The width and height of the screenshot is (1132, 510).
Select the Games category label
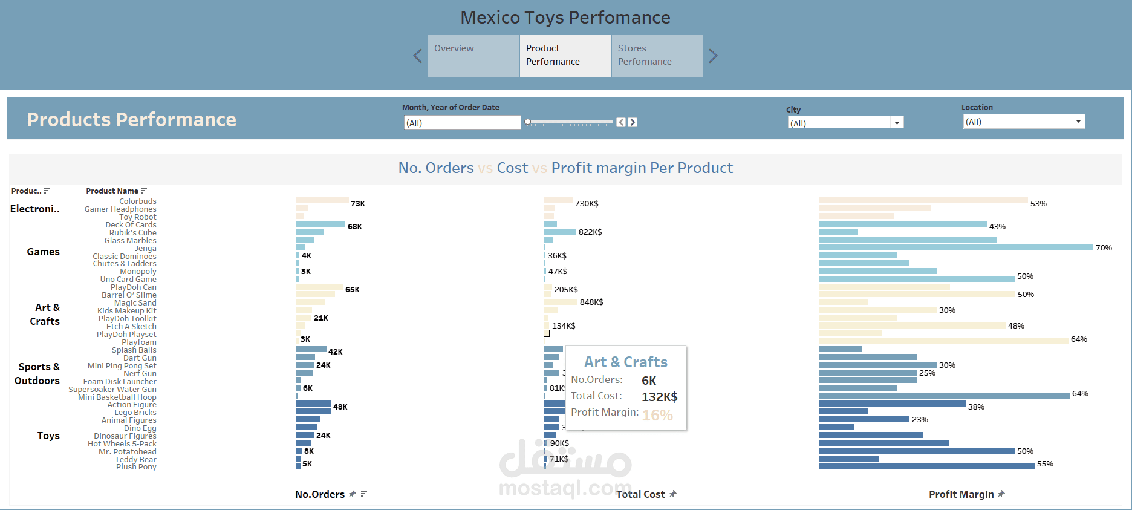pyautogui.click(x=44, y=252)
